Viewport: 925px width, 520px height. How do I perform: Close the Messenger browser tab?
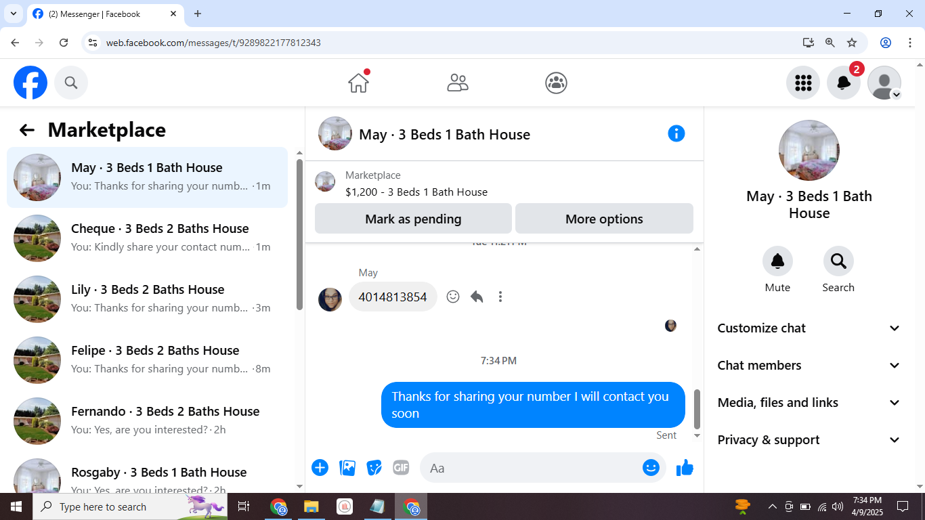tap(173, 14)
